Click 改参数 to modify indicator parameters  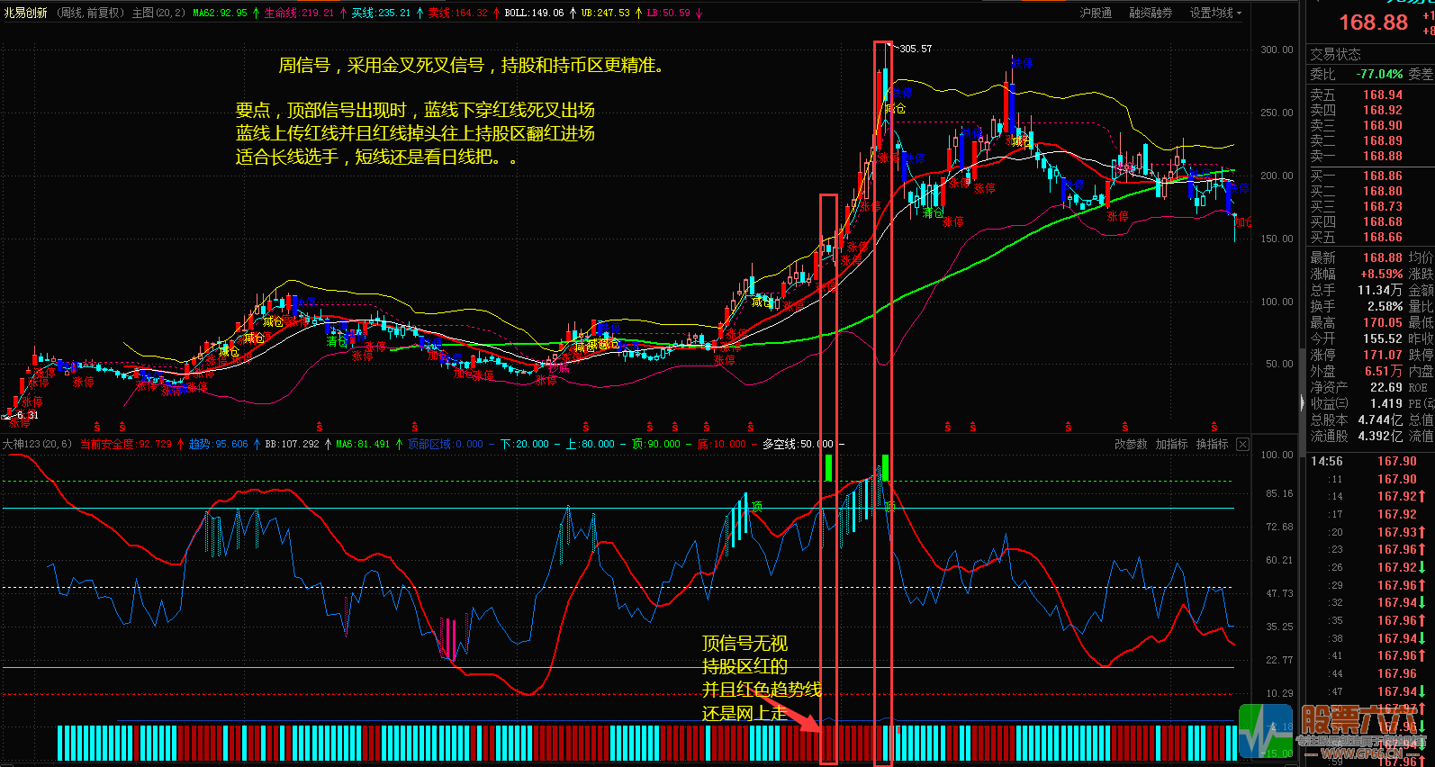click(x=1131, y=445)
